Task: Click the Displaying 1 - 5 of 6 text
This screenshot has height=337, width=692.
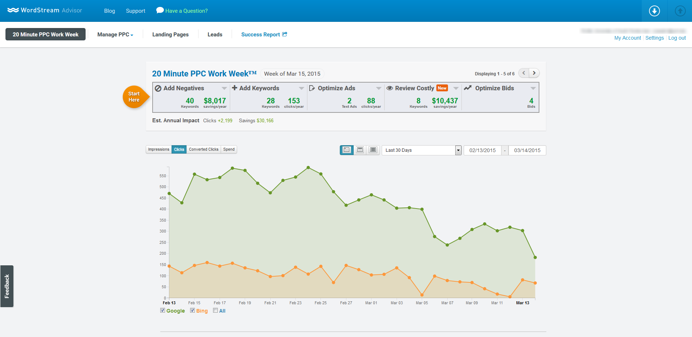Action: click(x=495, y=74)
